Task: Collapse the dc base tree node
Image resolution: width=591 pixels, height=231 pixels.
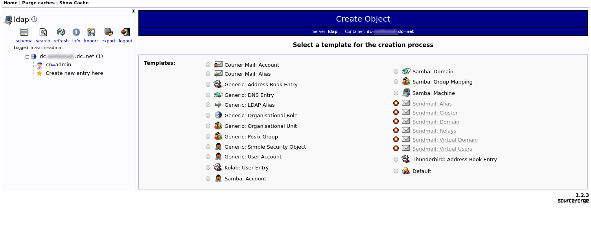Action: tap(28, 57)
